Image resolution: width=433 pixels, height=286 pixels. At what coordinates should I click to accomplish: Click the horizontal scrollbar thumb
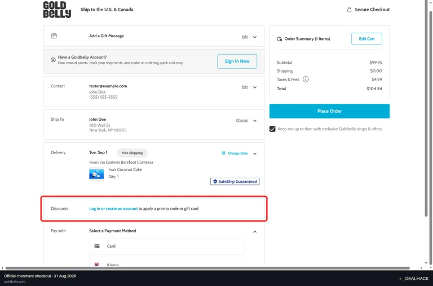click(207, 268)
